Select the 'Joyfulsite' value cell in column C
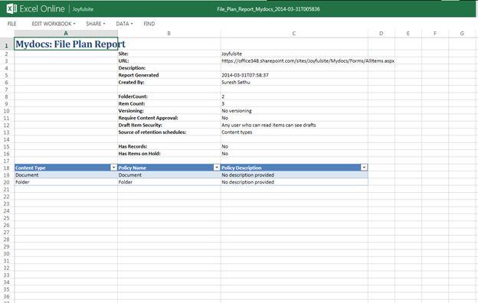 click(x=294, y=54)
